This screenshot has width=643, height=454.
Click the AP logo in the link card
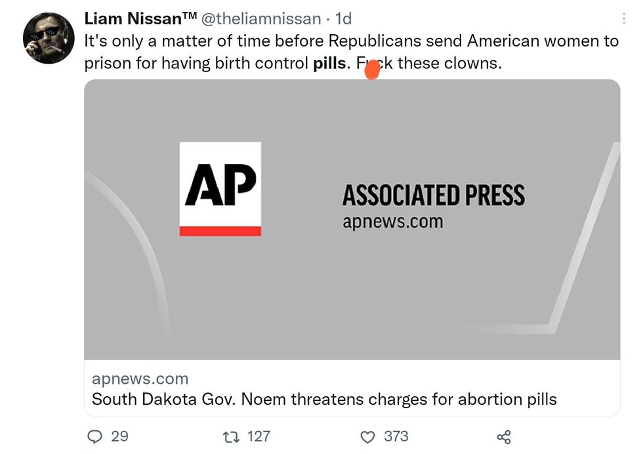point(220,189)
